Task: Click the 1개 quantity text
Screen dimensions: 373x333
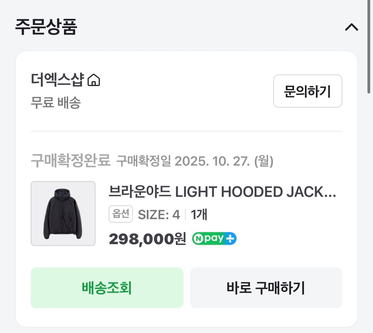Action: click(x=200, y=214)
